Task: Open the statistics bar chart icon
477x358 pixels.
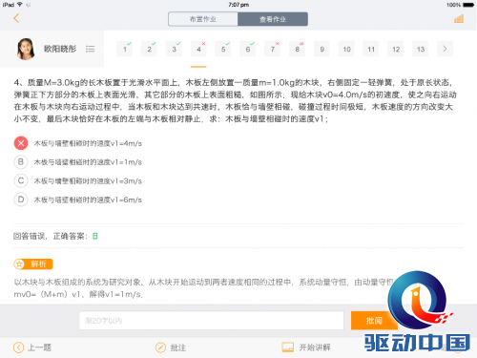Action: [x=459, y=19]
